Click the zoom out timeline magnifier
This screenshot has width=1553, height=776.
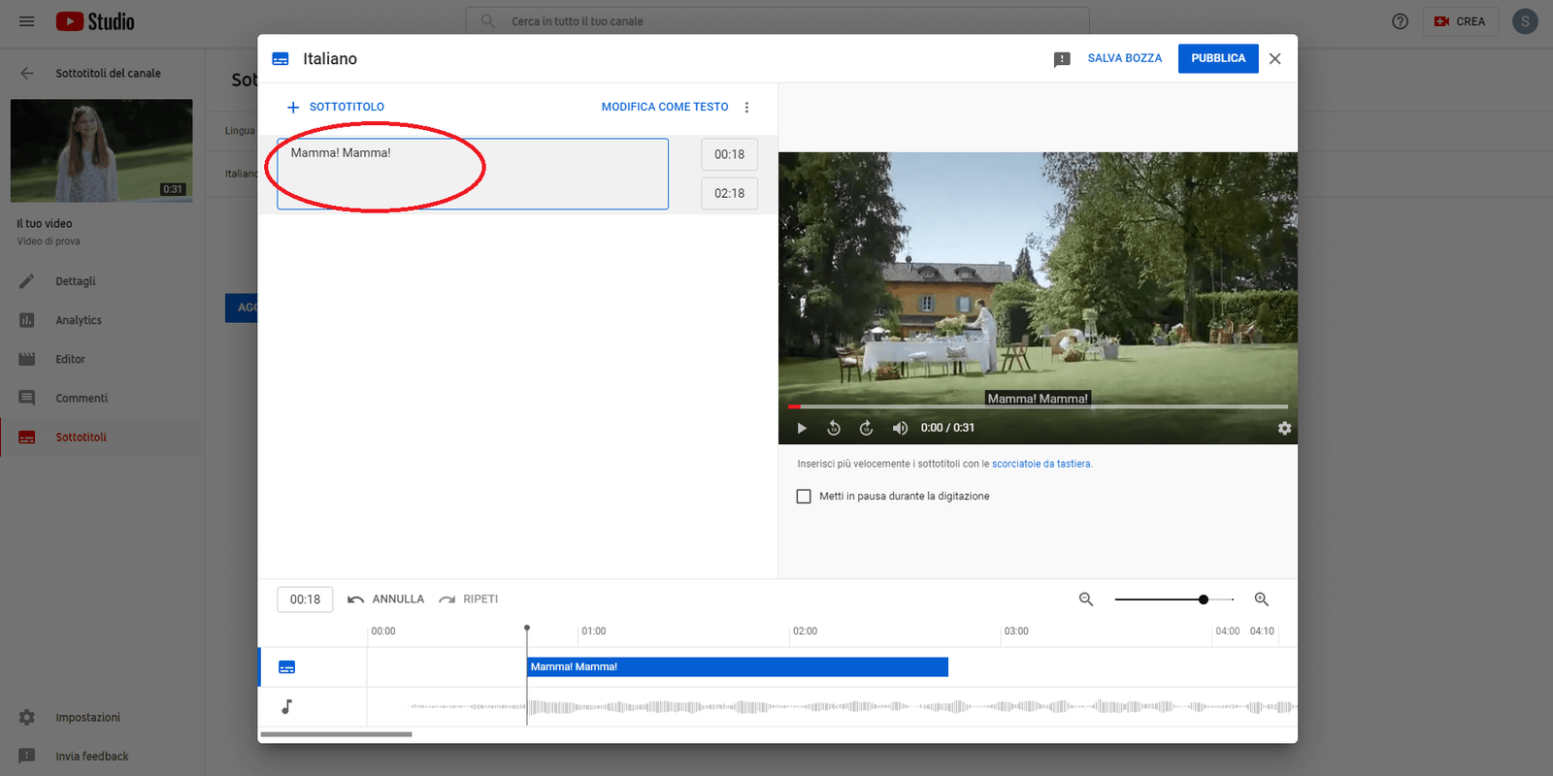coord(1086,599)
